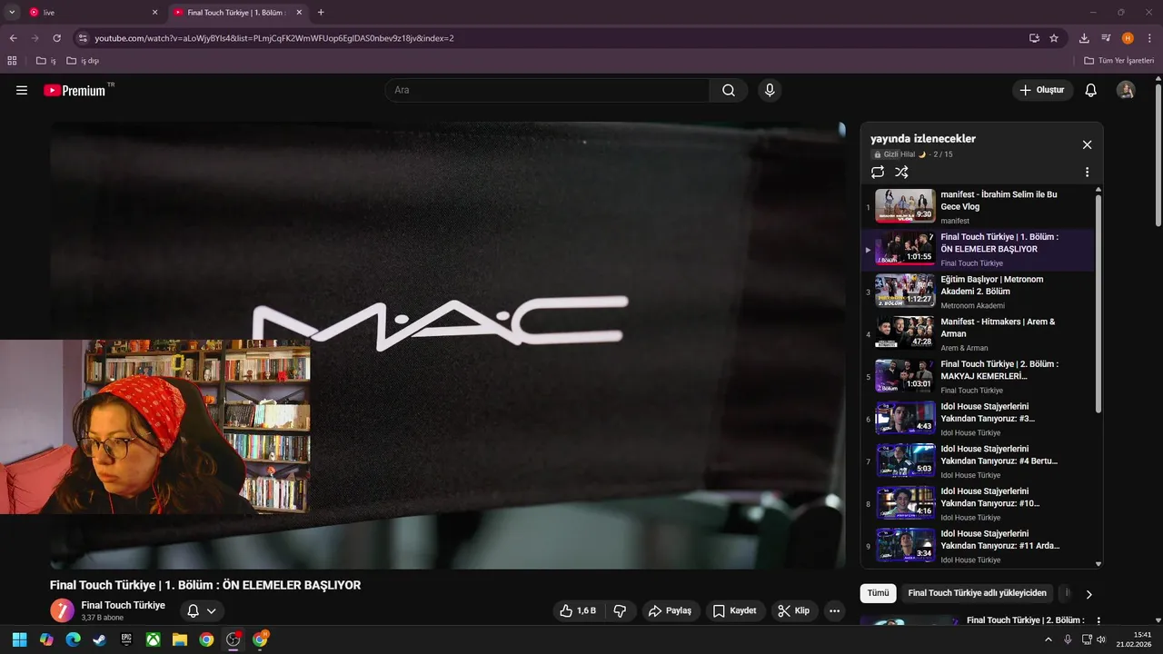This screenshot has width=1163, height=654.
Task: Open the apps grid in bookmarks bar
Action: pos(12,61)
